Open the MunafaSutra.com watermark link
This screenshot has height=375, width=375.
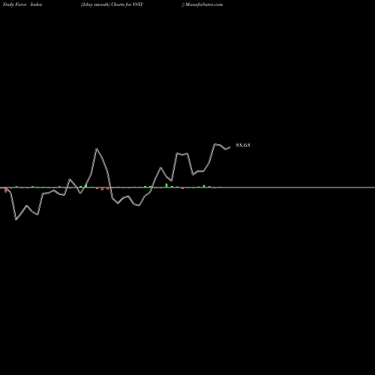pyautogui.click(x=204, y=4)
